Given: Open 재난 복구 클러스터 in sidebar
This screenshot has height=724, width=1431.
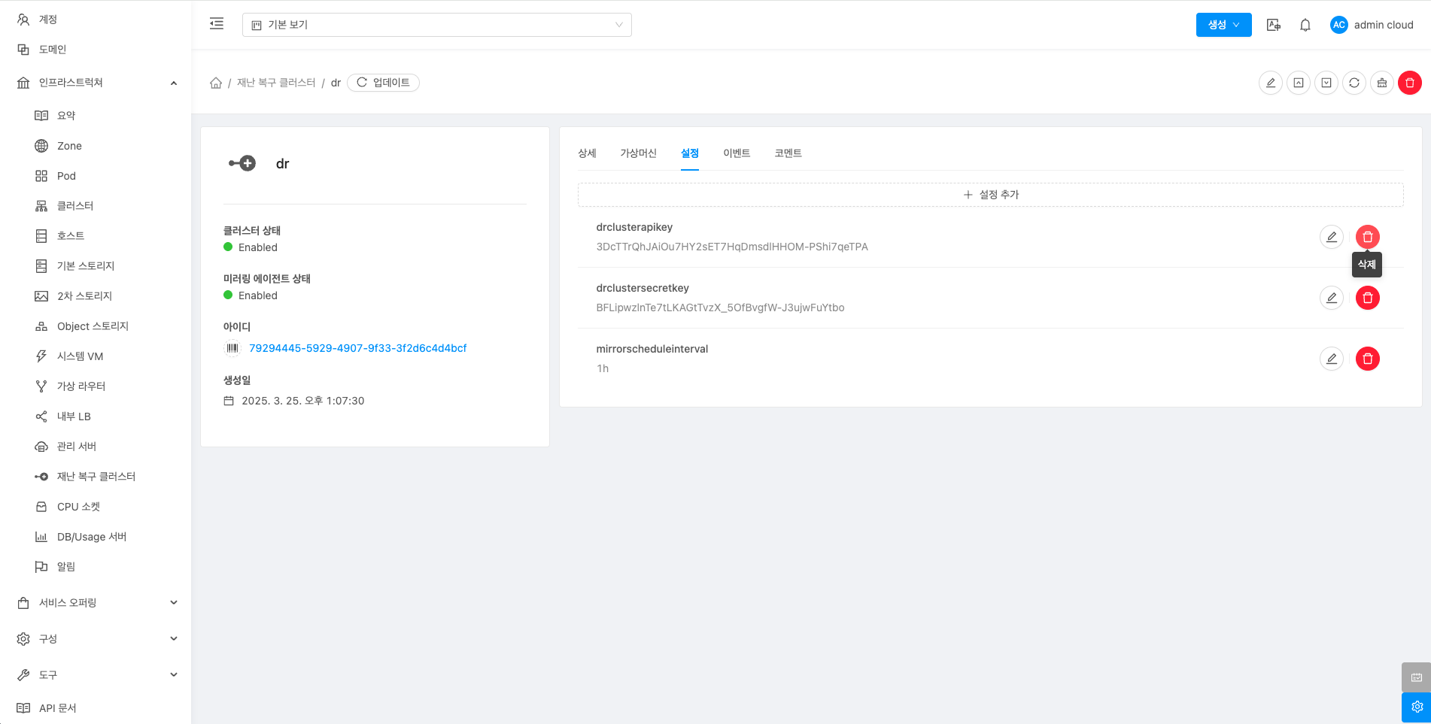Looking at the screenshot, I should click(x=96, y=477).
